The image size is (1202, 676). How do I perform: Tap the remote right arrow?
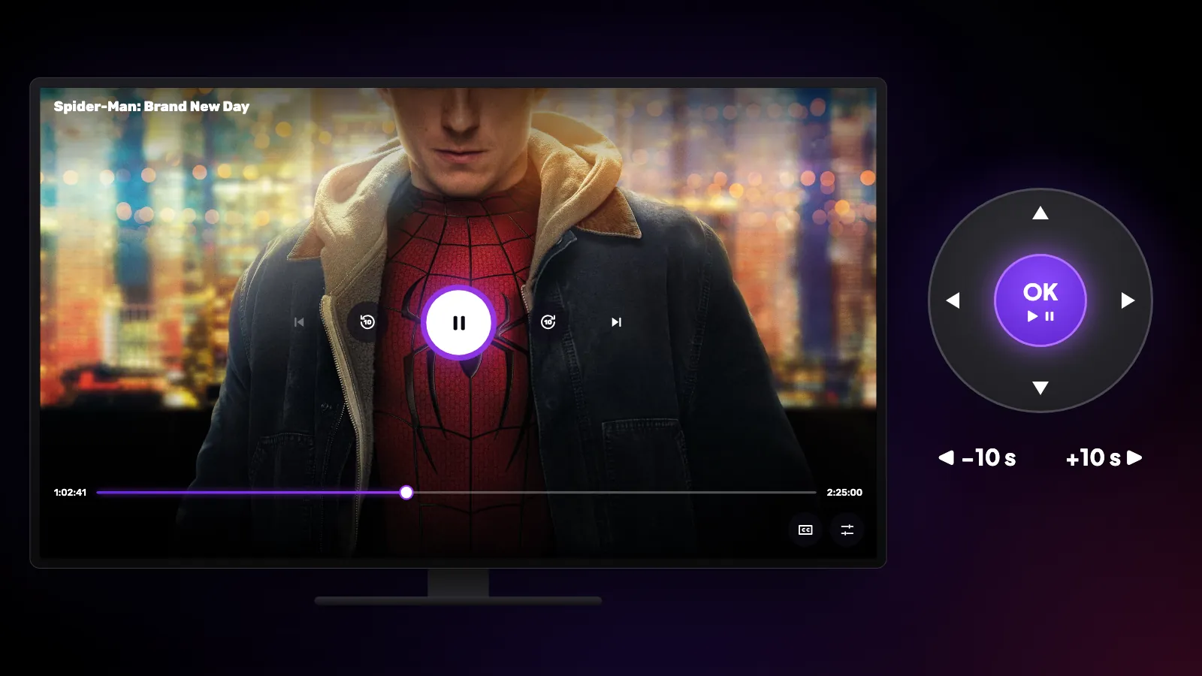[x=1128, y=300]
